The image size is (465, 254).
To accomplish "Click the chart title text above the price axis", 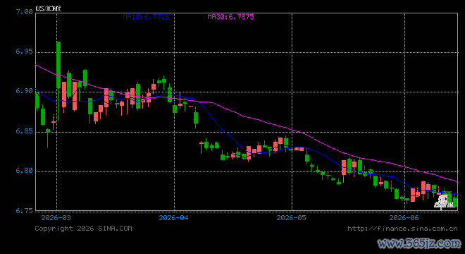I will coord(49,8).
